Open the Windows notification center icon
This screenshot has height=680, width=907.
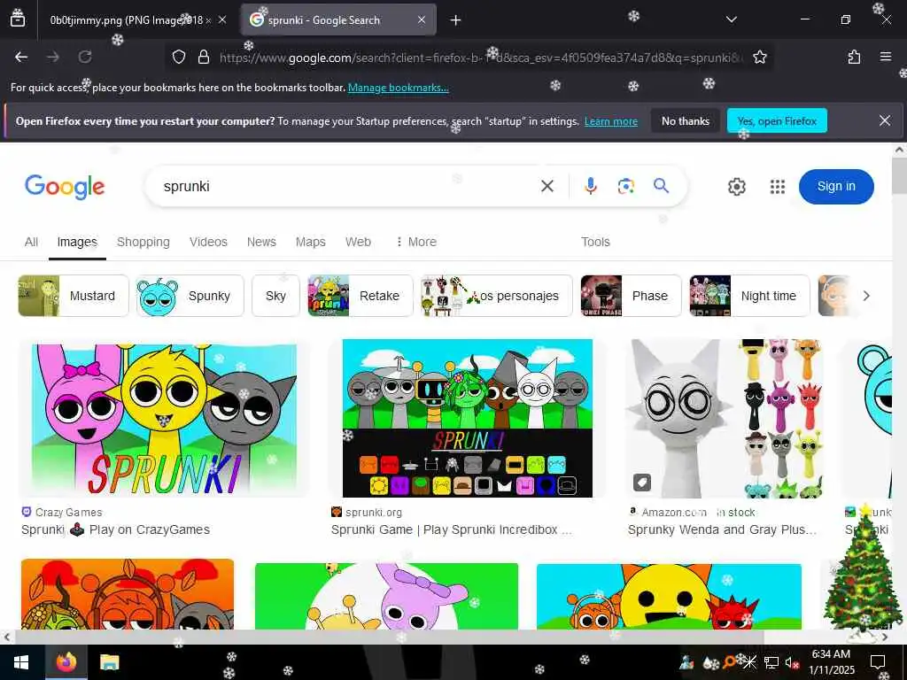878,662
